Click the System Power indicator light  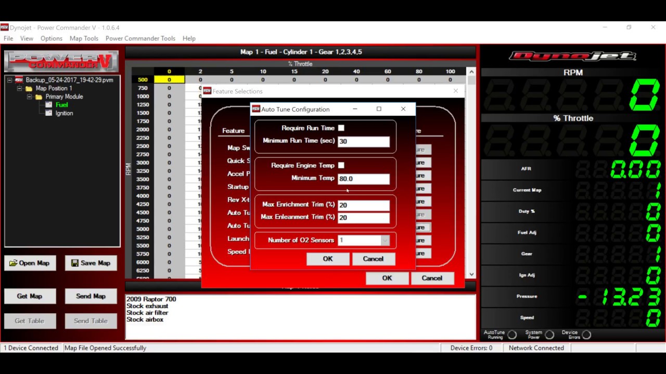(x=549, y=335)
